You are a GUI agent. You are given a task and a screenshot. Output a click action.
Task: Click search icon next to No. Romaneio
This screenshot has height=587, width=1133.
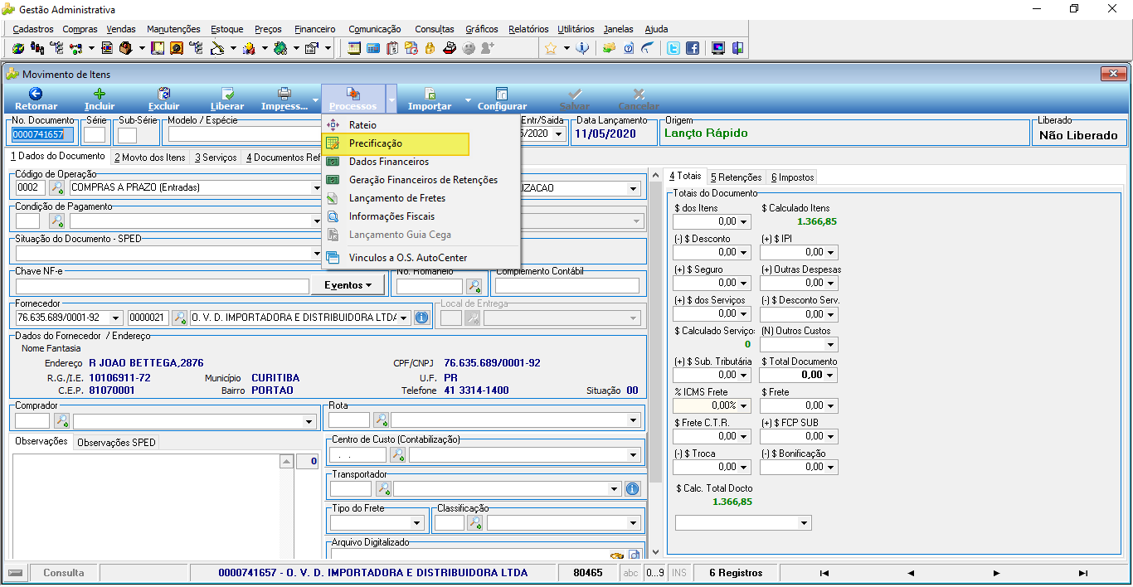click(474, 286)
